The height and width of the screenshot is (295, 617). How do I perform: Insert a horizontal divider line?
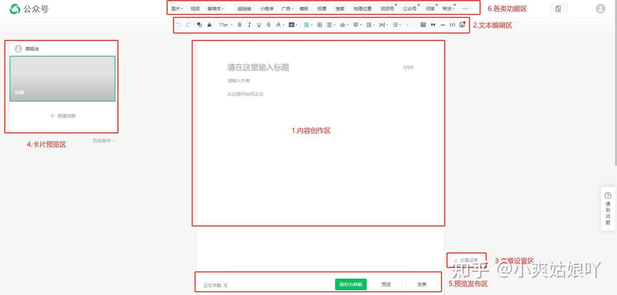(443, 25)
